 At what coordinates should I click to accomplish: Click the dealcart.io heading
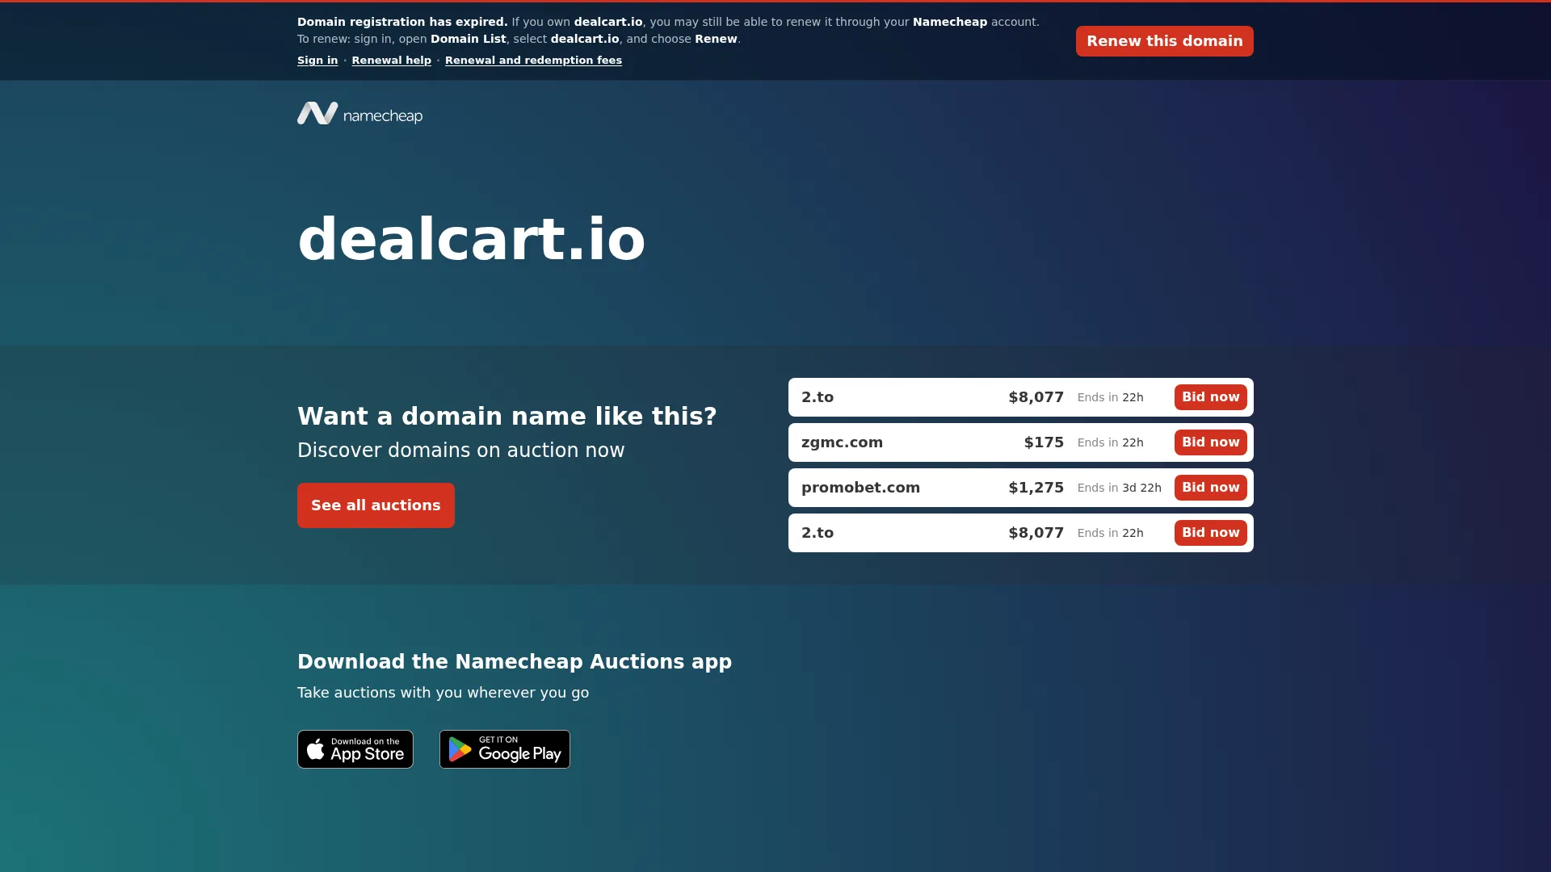[x=472, y=239]
